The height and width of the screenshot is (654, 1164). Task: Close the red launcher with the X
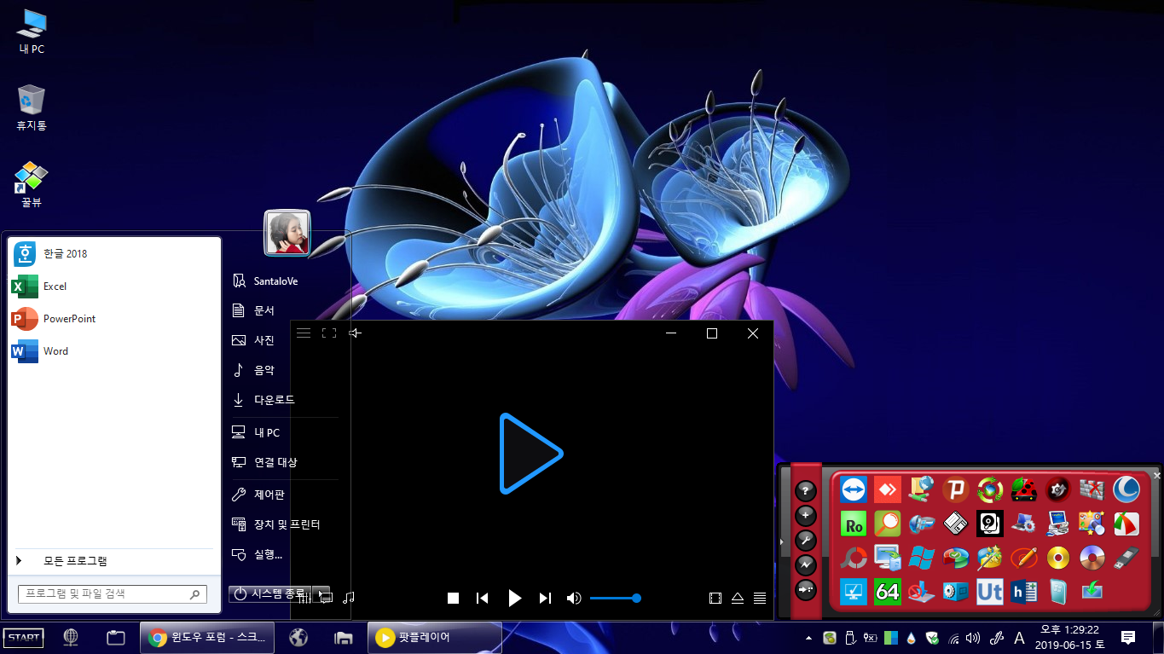(x=1157, y=476)
